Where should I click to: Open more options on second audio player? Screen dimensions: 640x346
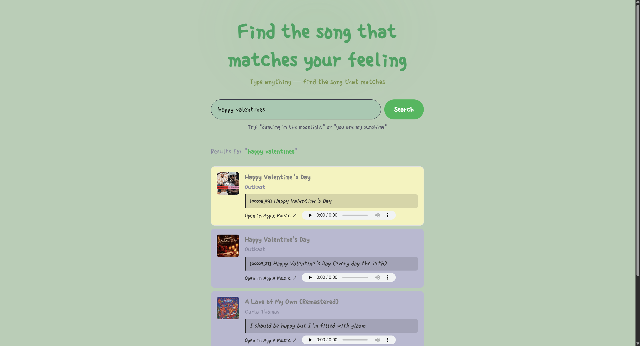(388, 277)
